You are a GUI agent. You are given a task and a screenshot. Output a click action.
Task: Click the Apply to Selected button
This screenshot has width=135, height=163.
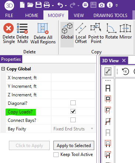74,146
